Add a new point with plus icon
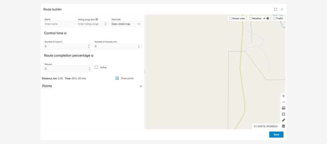 point(140,86)
